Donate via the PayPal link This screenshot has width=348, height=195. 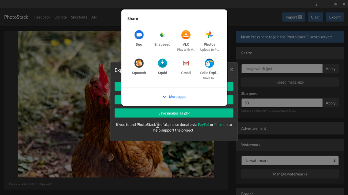click(203, 124)
